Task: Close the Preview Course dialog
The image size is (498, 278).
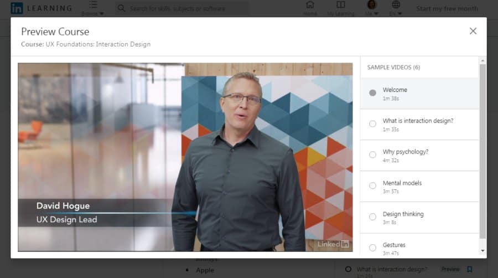Action: pos(473,31)
